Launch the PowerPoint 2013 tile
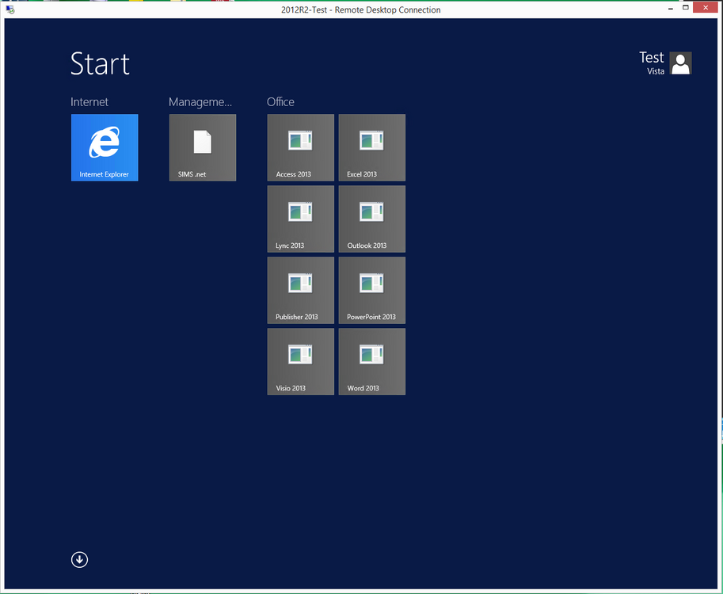 click(x=372, y=291)
